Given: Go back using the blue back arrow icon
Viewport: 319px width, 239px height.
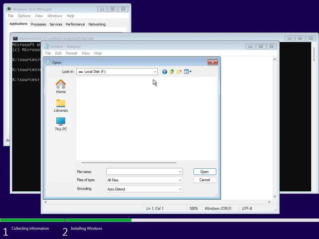Looking at the screenshot, I should pyautogui.click(x=164, y=72).
